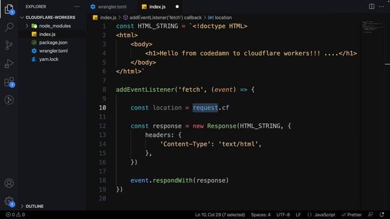The image size is (390, 219).
Task: Click the event parameter on line 8
Action: click(224, 89)
